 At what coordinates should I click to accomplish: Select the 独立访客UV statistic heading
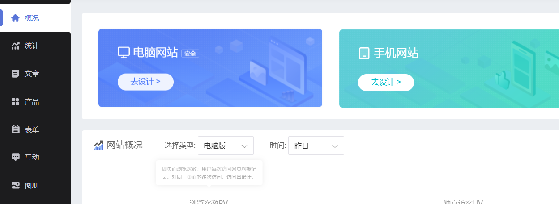pyautogui.click(x=463, y=202)
